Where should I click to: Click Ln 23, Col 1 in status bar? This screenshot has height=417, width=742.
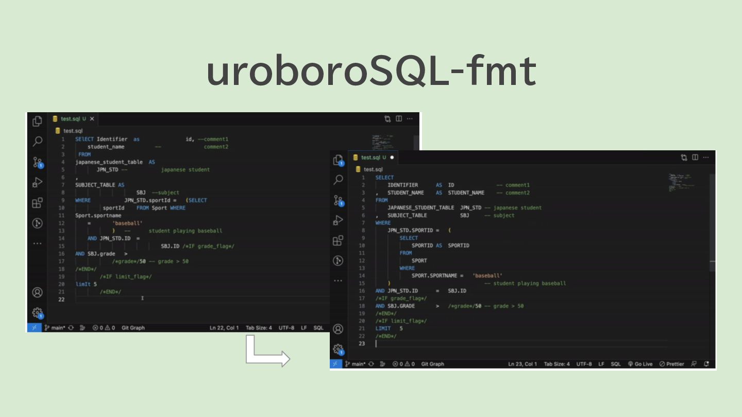point(522,364)
